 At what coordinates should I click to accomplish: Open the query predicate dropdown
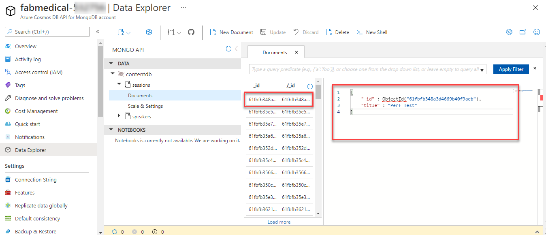tap(482, 69)
